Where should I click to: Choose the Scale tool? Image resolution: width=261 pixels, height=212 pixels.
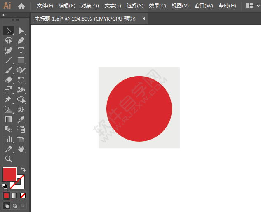(9, 90)
